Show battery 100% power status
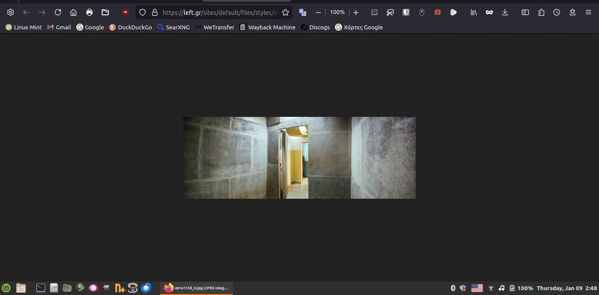This screenshot has width=599, height=295. coord(521,288)
